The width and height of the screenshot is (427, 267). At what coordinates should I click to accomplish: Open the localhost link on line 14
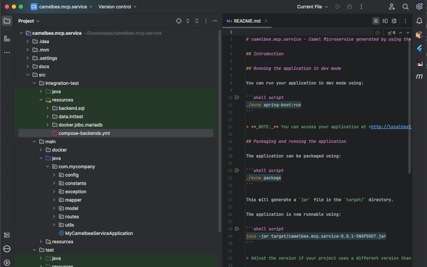391,127
